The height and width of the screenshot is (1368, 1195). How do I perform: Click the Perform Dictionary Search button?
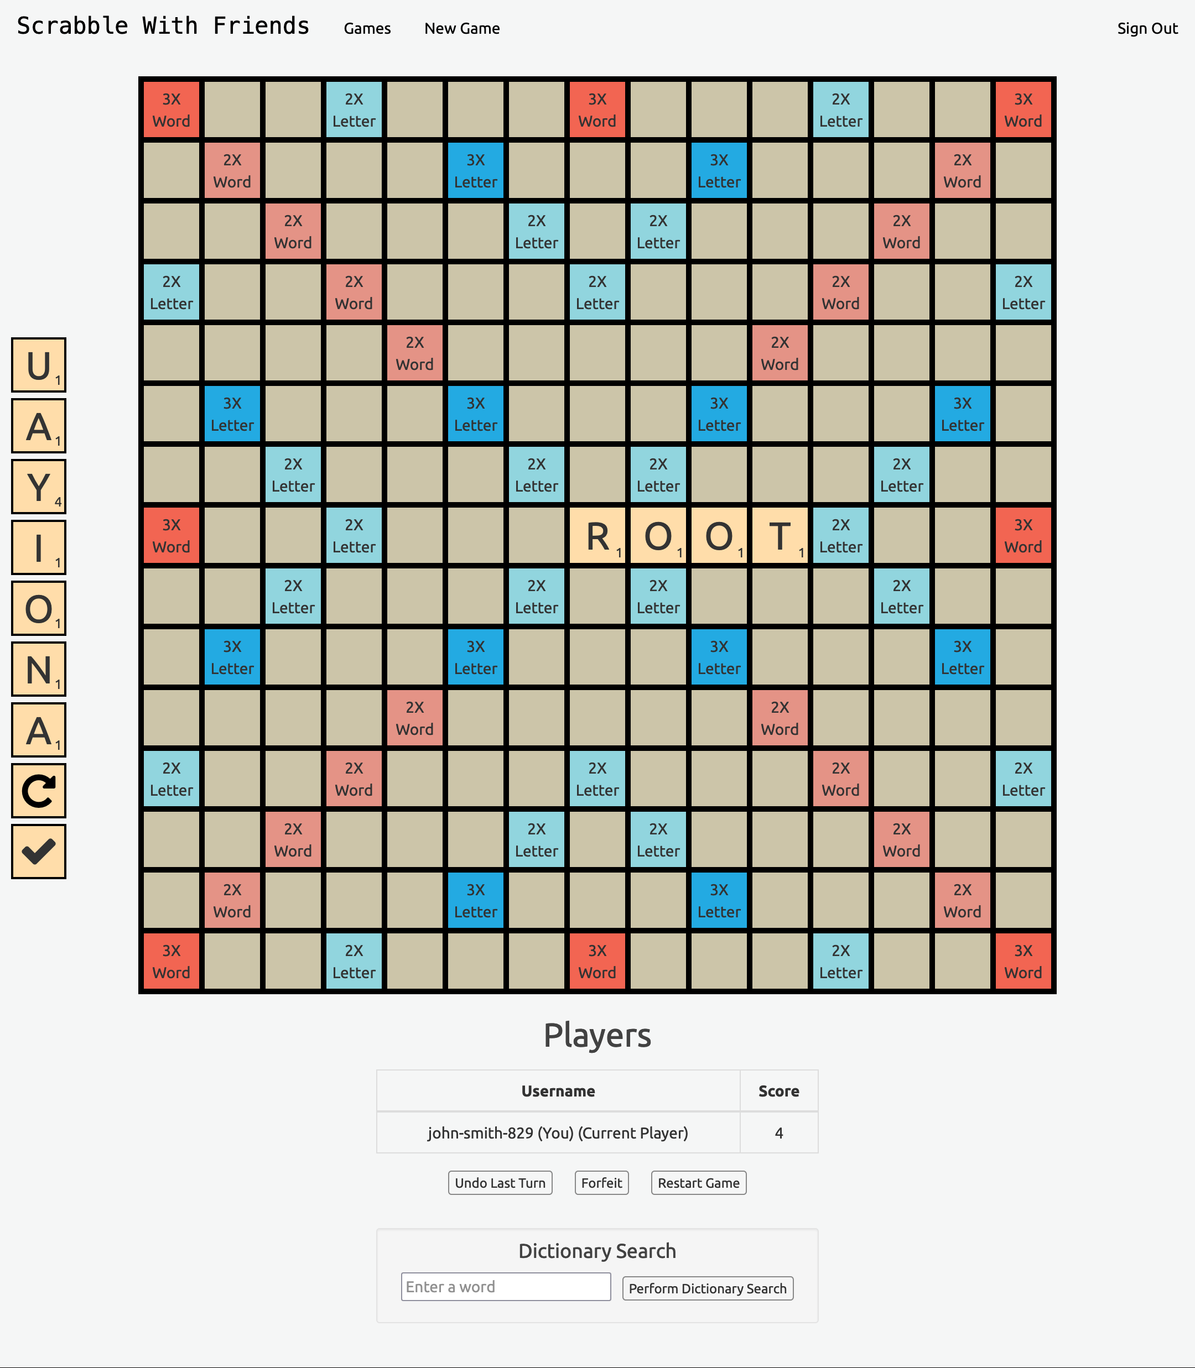pyautogui.click(x=708, y=1288)
